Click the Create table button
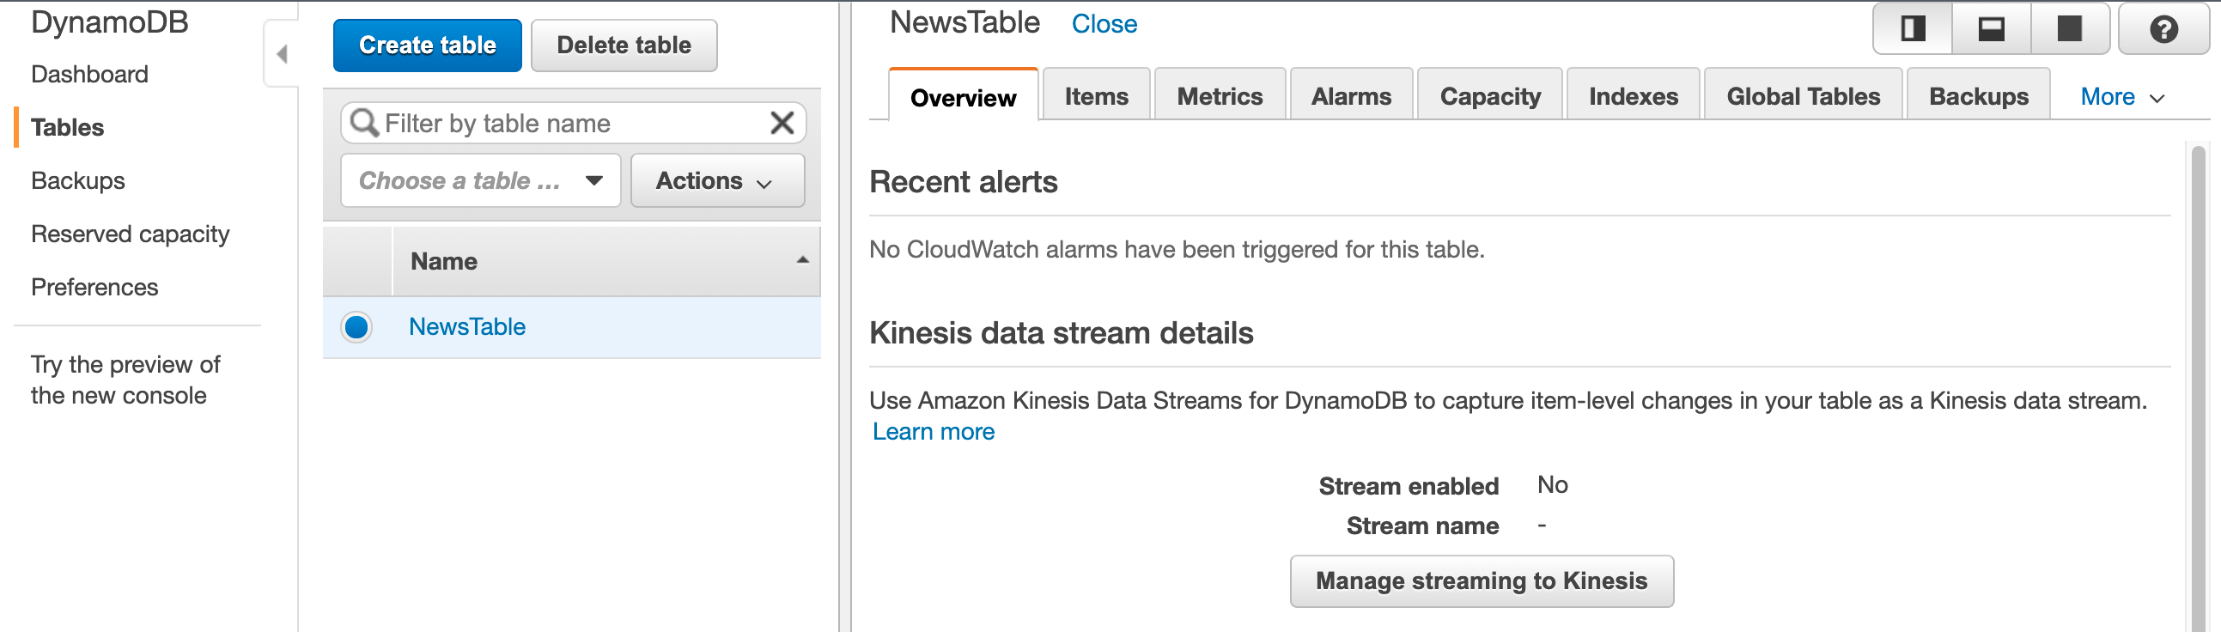This screenshot has height=632, width=2221. point(428,46)
